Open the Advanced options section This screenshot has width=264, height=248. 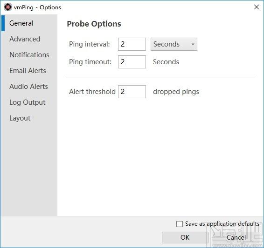[x=25, y=39]
